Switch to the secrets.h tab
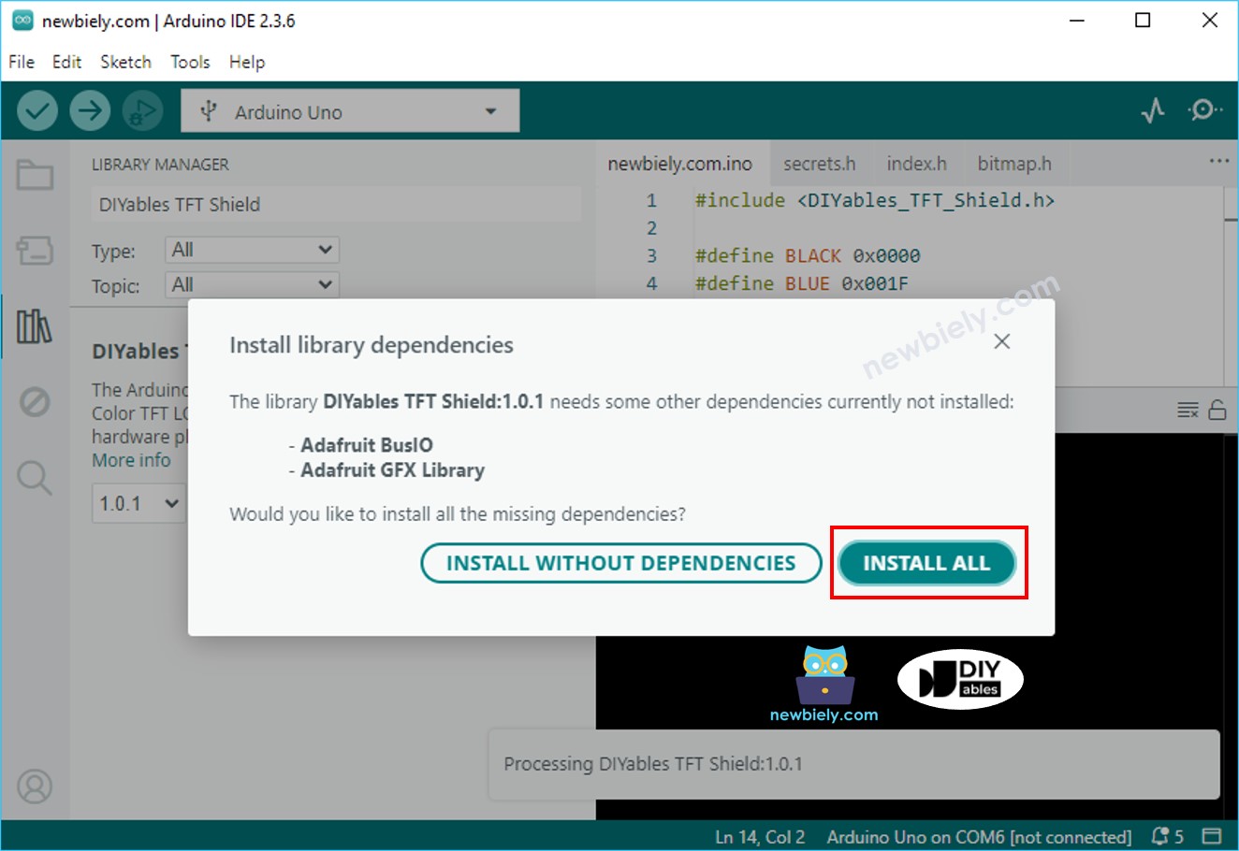This screenshot has width=1239, height=851. pyautogui.click(x=819, y=163)
